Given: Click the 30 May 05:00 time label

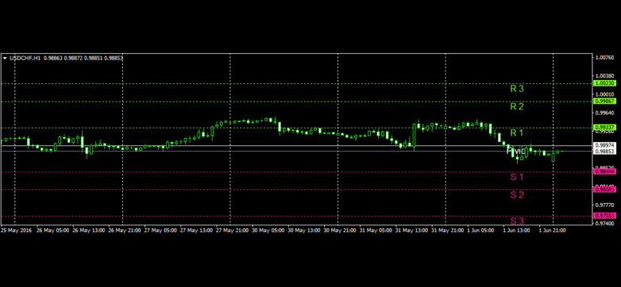Looking at the screenshot, I should click(x=268, y=230).
